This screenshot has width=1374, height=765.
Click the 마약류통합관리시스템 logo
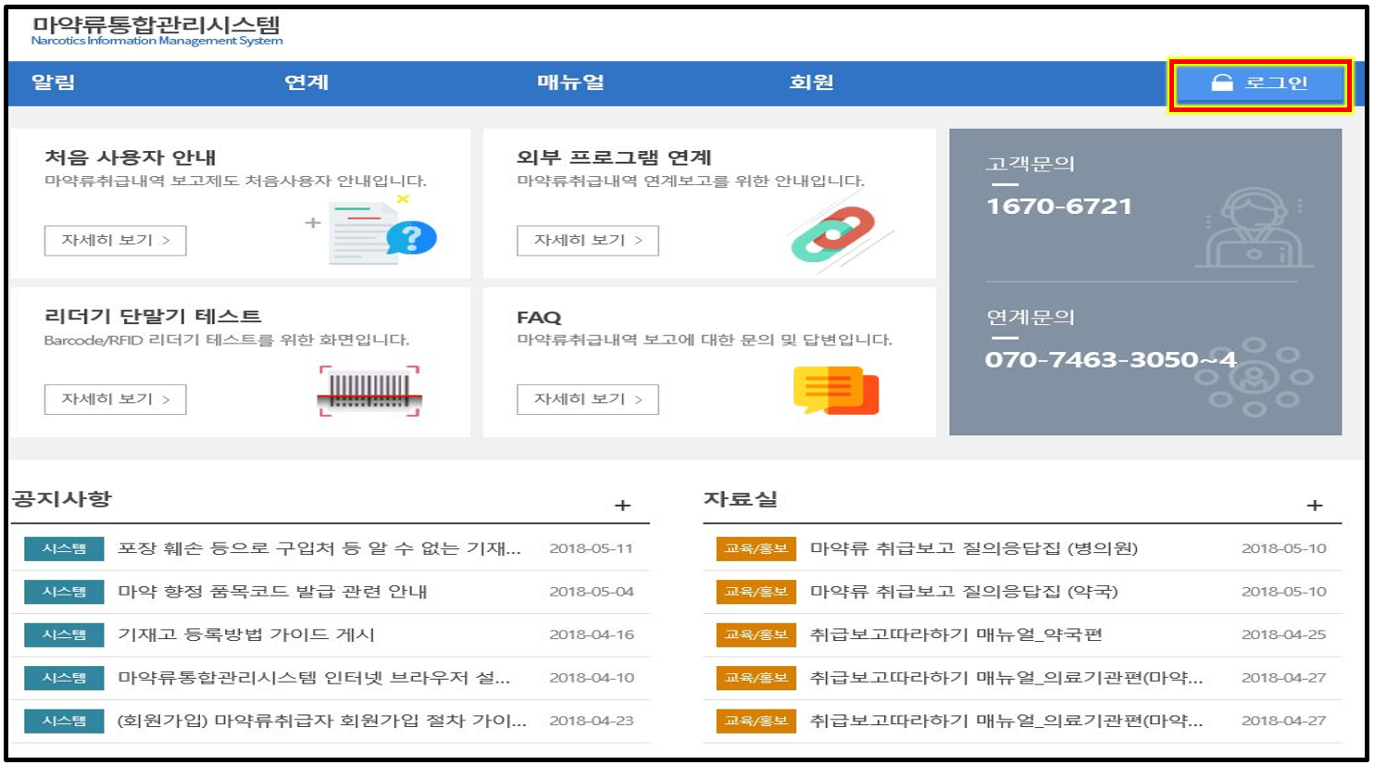156,30
